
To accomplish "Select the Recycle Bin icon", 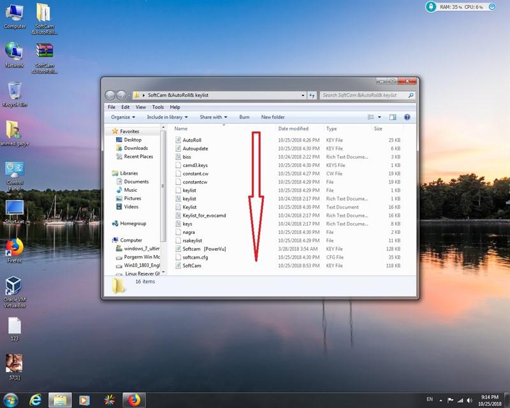I will 15,94.
